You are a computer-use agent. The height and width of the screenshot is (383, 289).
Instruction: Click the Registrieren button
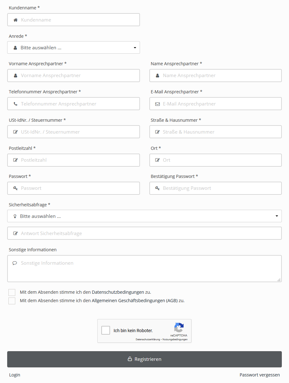coord(144,359)
